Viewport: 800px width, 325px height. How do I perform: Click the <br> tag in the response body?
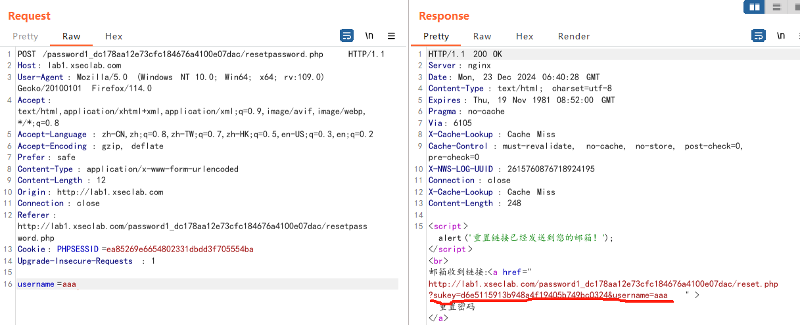438,261
